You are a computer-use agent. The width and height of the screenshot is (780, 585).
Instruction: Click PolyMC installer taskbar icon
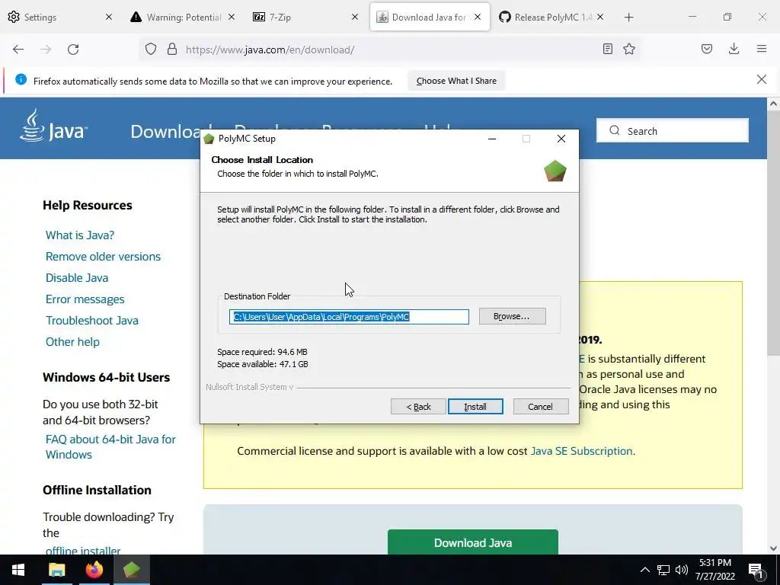[131, 570]
